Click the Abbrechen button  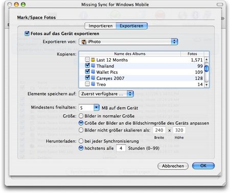[173, 166]
